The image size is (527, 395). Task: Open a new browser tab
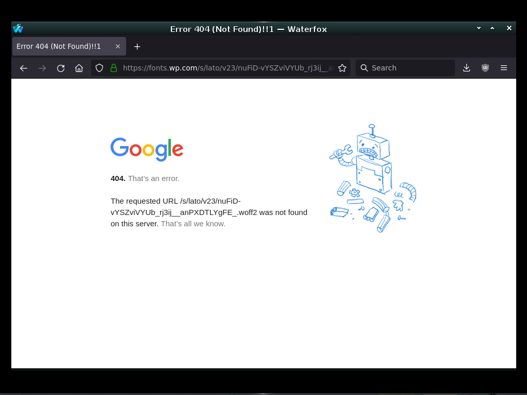(x=137, y=46)
